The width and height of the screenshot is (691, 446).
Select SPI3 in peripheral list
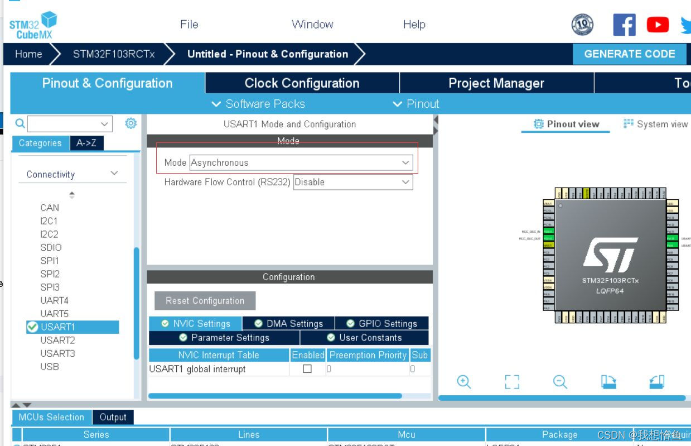pos(50,287)
